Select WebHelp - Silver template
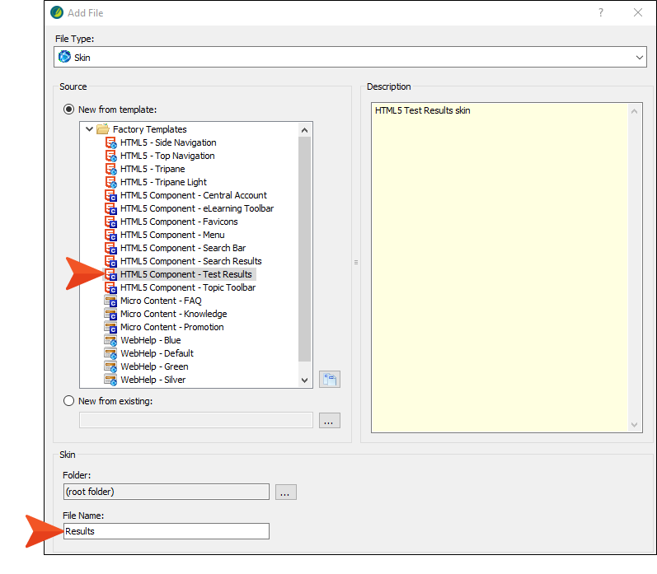Screen dimensions: 657x574 pos(153,380)
